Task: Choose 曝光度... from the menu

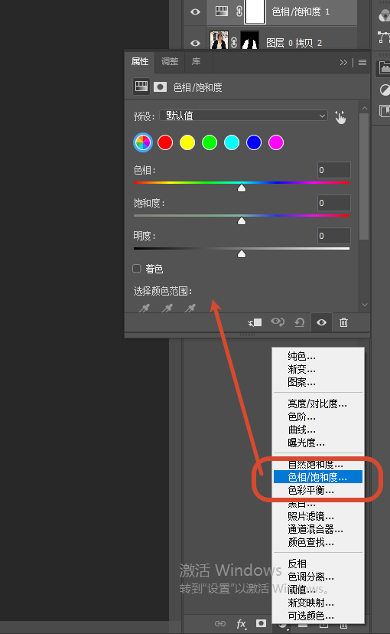Action: tap(306, 443)
